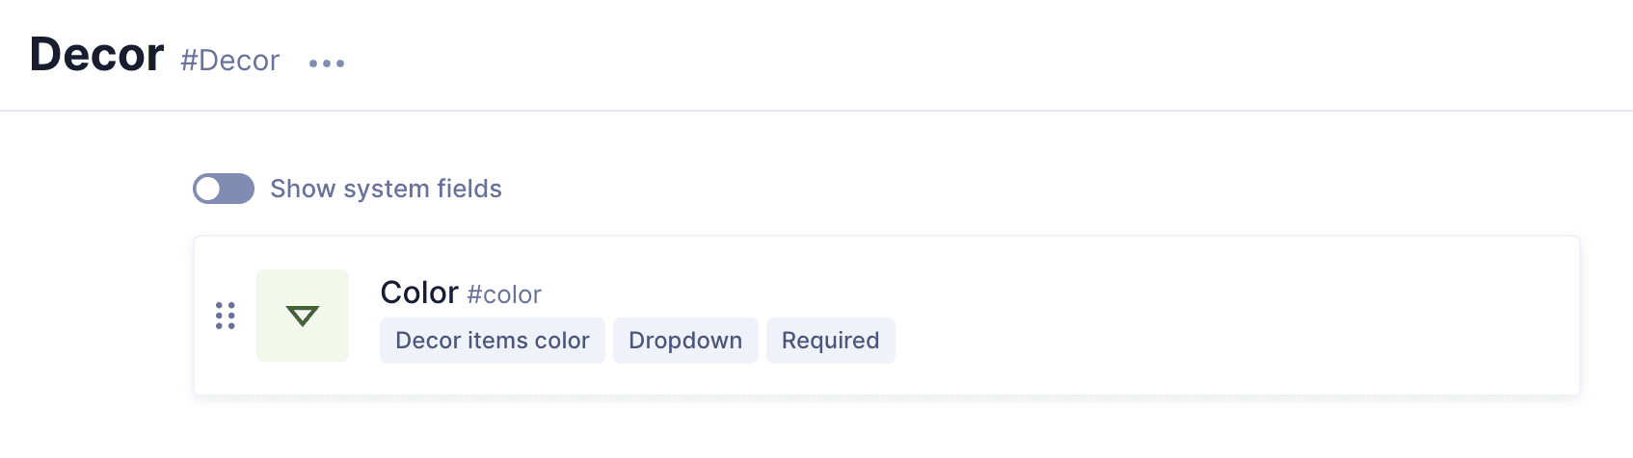Click the white knob of the system fields toggle
1633x458 pixels.
click(x=209, y=189)
